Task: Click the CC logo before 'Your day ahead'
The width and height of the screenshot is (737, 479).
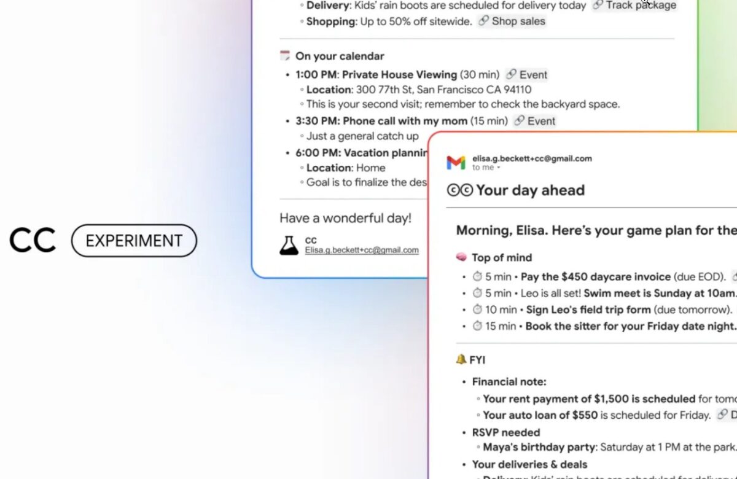Action: (x=459, y=190)
